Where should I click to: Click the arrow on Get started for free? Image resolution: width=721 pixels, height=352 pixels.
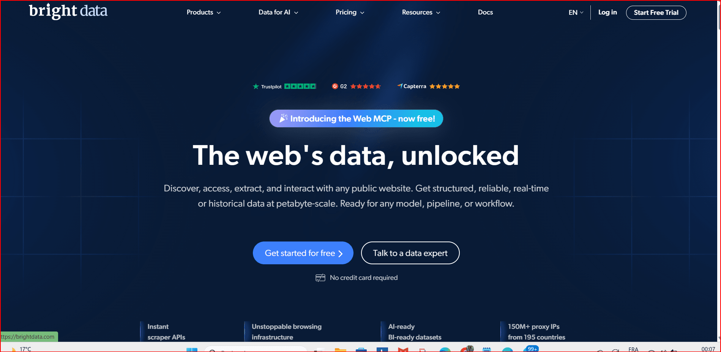coord(341,254)
